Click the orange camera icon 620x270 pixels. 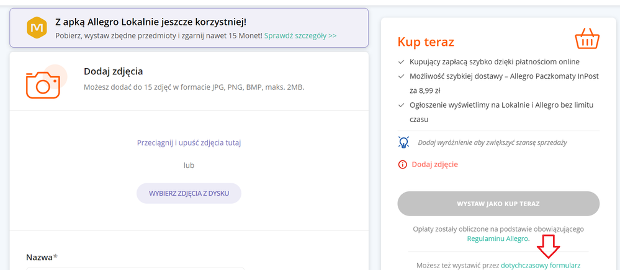pos(43,85)
